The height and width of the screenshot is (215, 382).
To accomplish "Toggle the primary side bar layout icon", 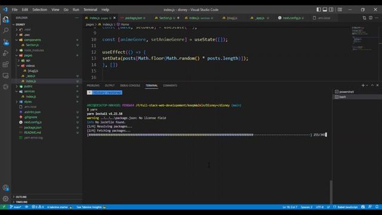I will tap(319, 10).
